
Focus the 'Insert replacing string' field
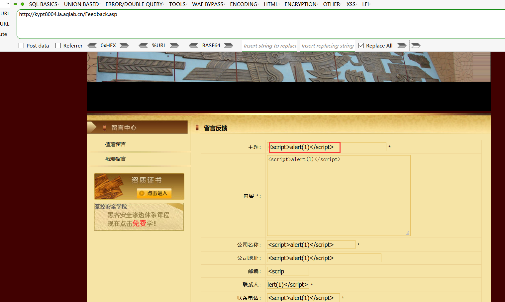click(328, 46)
